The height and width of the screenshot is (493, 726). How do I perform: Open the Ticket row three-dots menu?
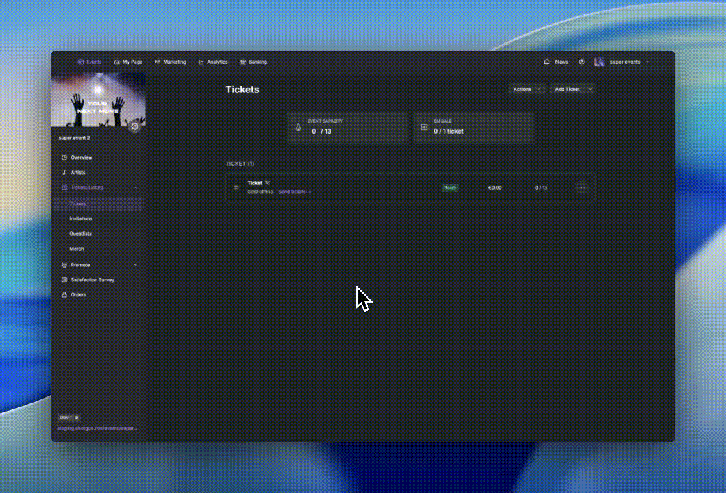(581, 188)
